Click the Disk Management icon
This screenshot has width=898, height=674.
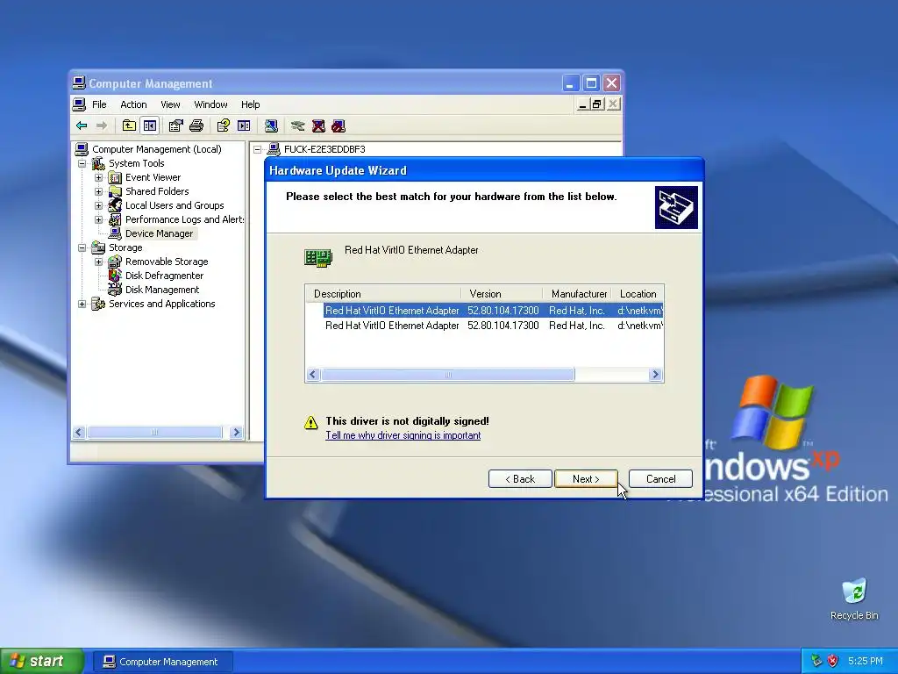point(115,290)
